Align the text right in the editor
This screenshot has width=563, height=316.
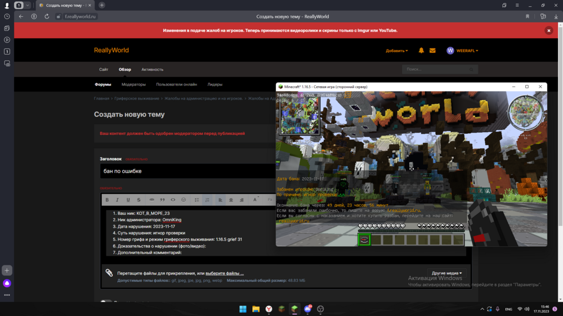(242, 200)
